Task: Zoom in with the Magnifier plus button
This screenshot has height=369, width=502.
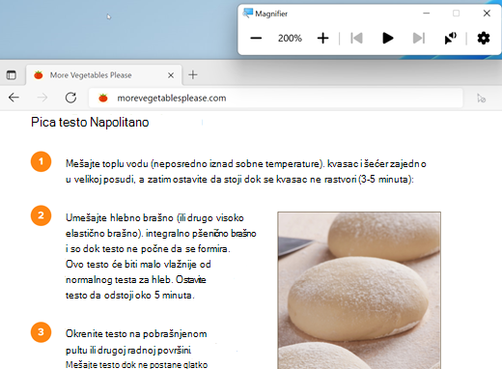Action: coord(322,39)
